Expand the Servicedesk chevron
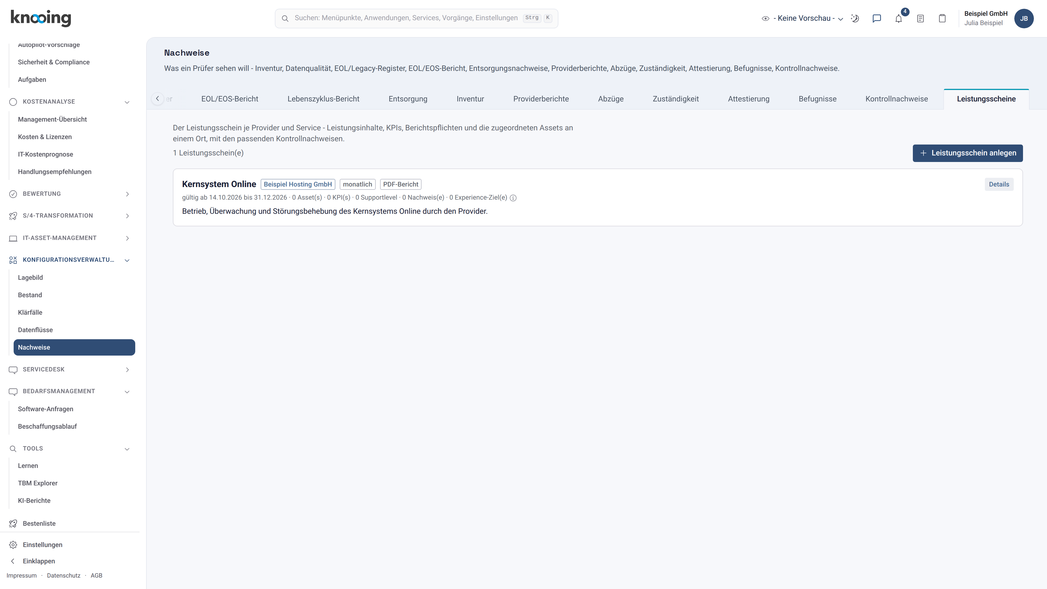 tap(127, 369)
